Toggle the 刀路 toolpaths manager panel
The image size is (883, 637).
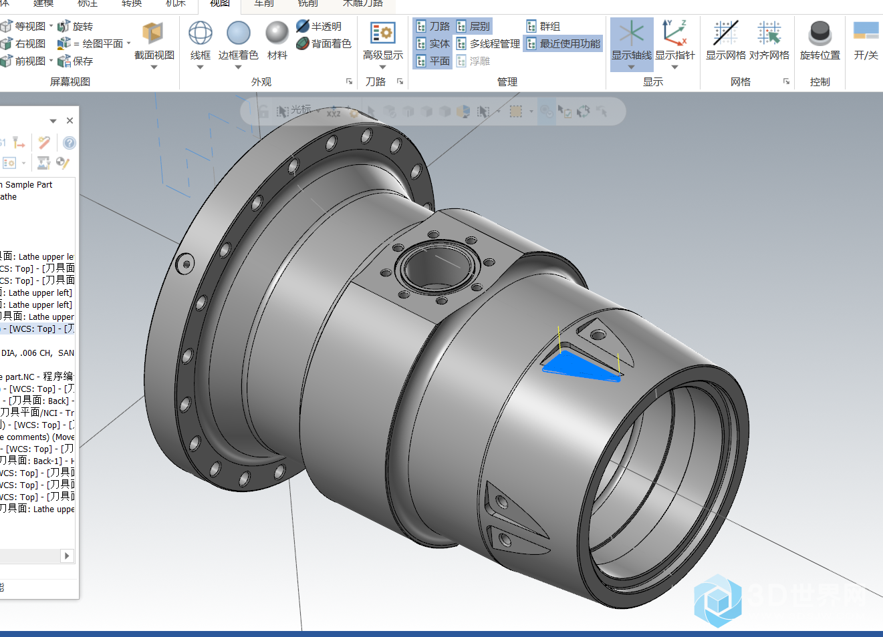(432, 26)
